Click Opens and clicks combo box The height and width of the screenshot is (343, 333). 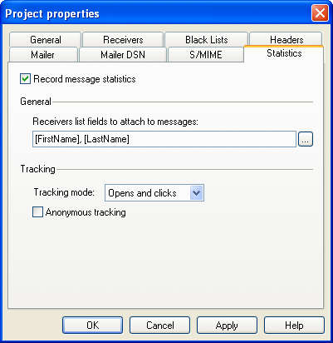pyautogui.click(x=154, y=192)
